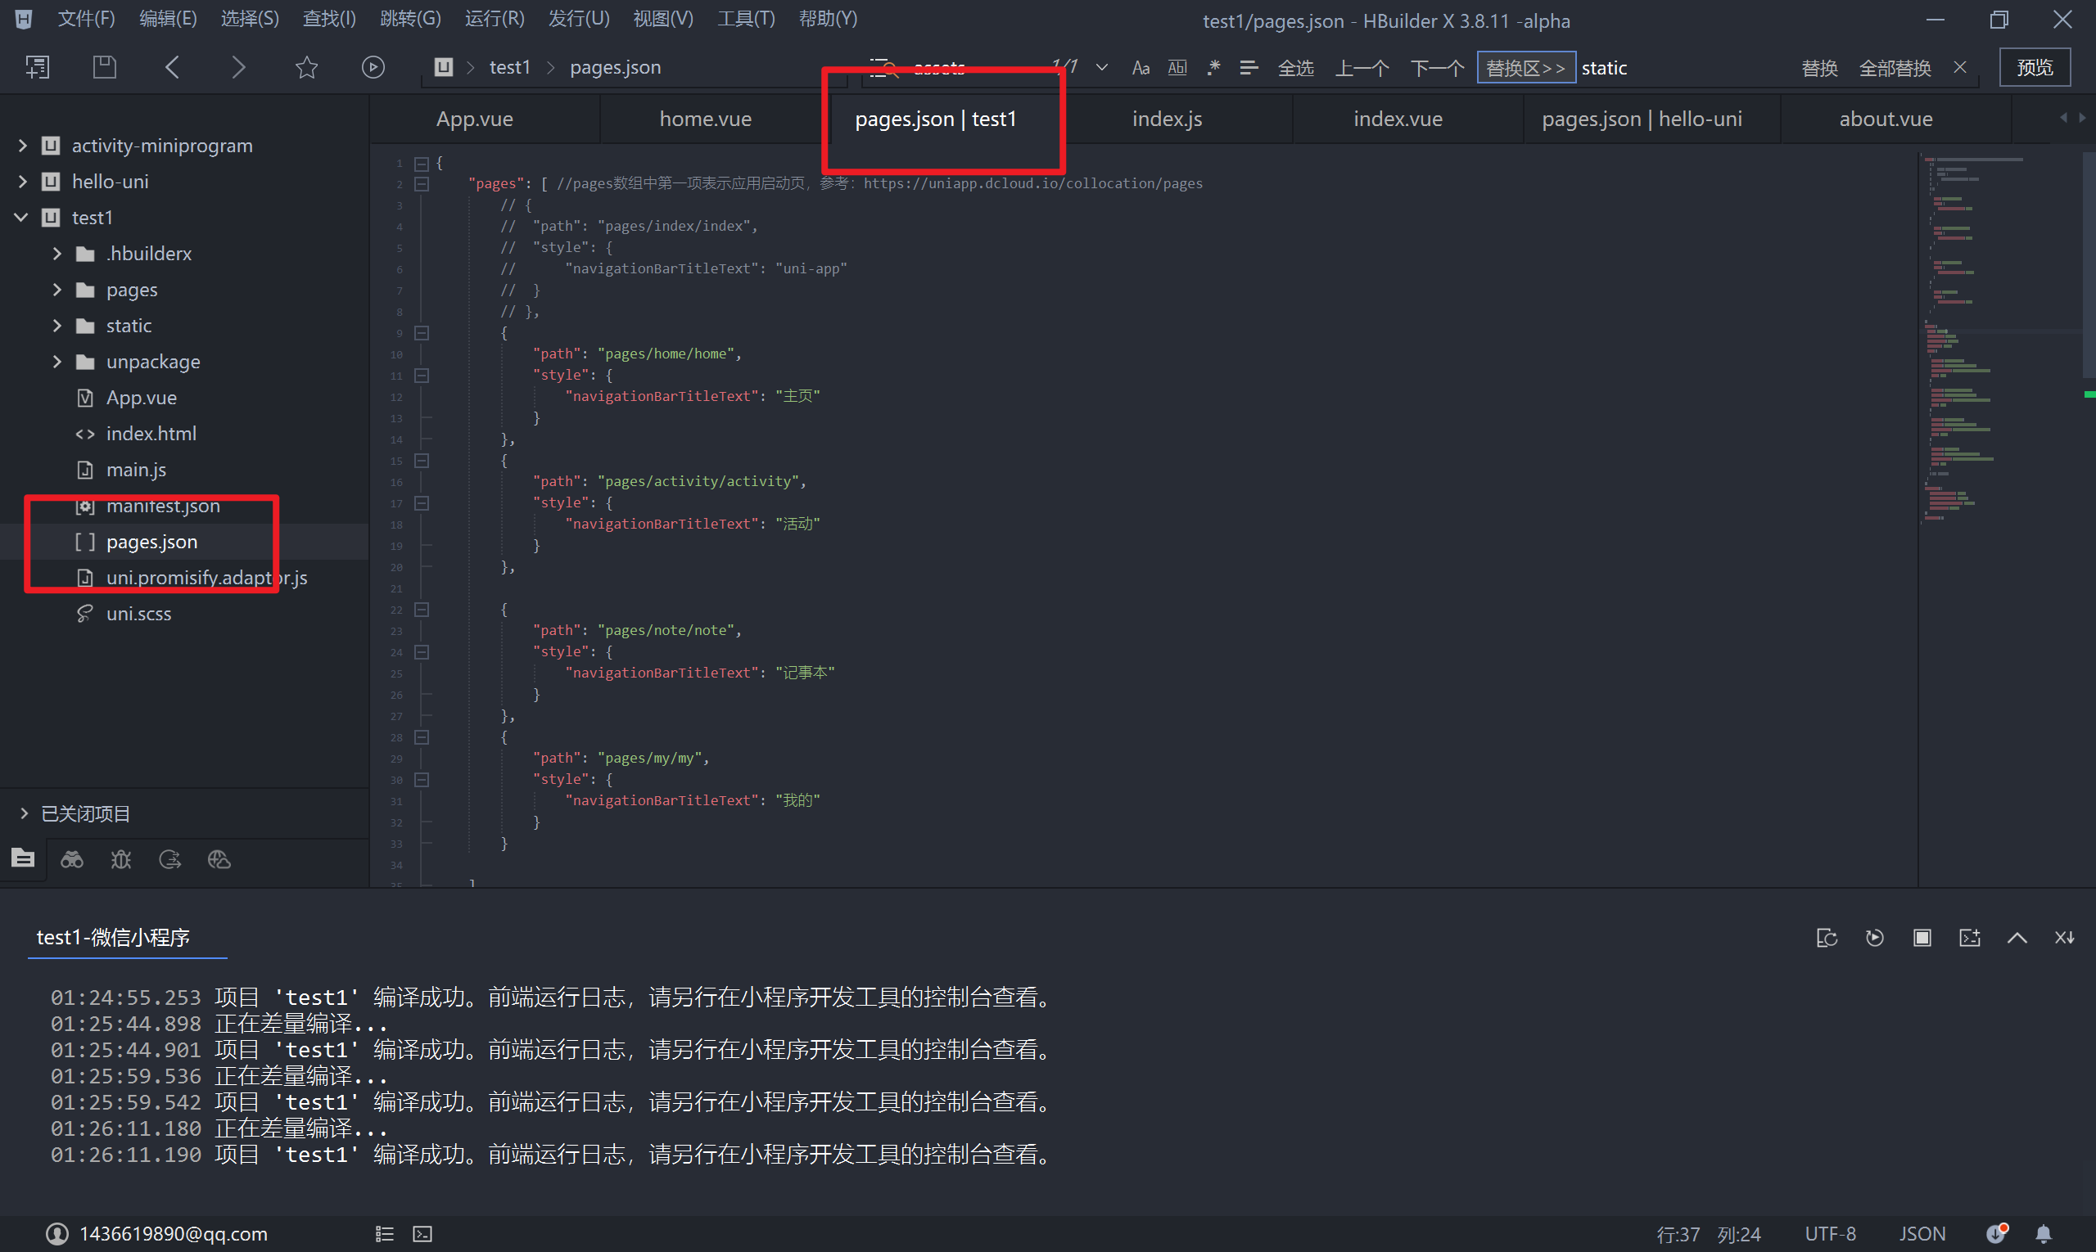Open manifest.json in project tree
This screenshot has height=1252, width=2096.
(x=163, y=506)
